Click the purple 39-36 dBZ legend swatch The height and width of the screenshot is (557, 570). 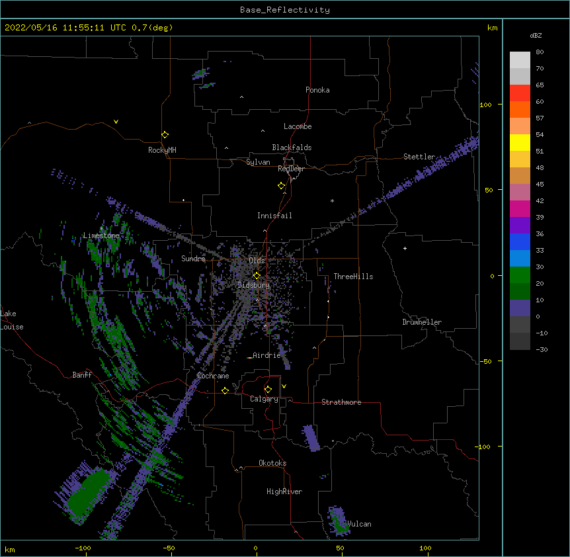point(520,226)
